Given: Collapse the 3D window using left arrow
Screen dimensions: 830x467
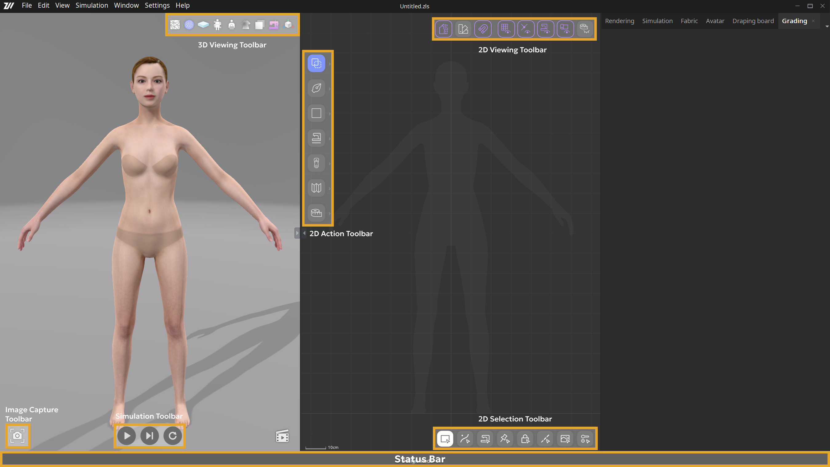Looking at the screenshot, I should [304, 233].
